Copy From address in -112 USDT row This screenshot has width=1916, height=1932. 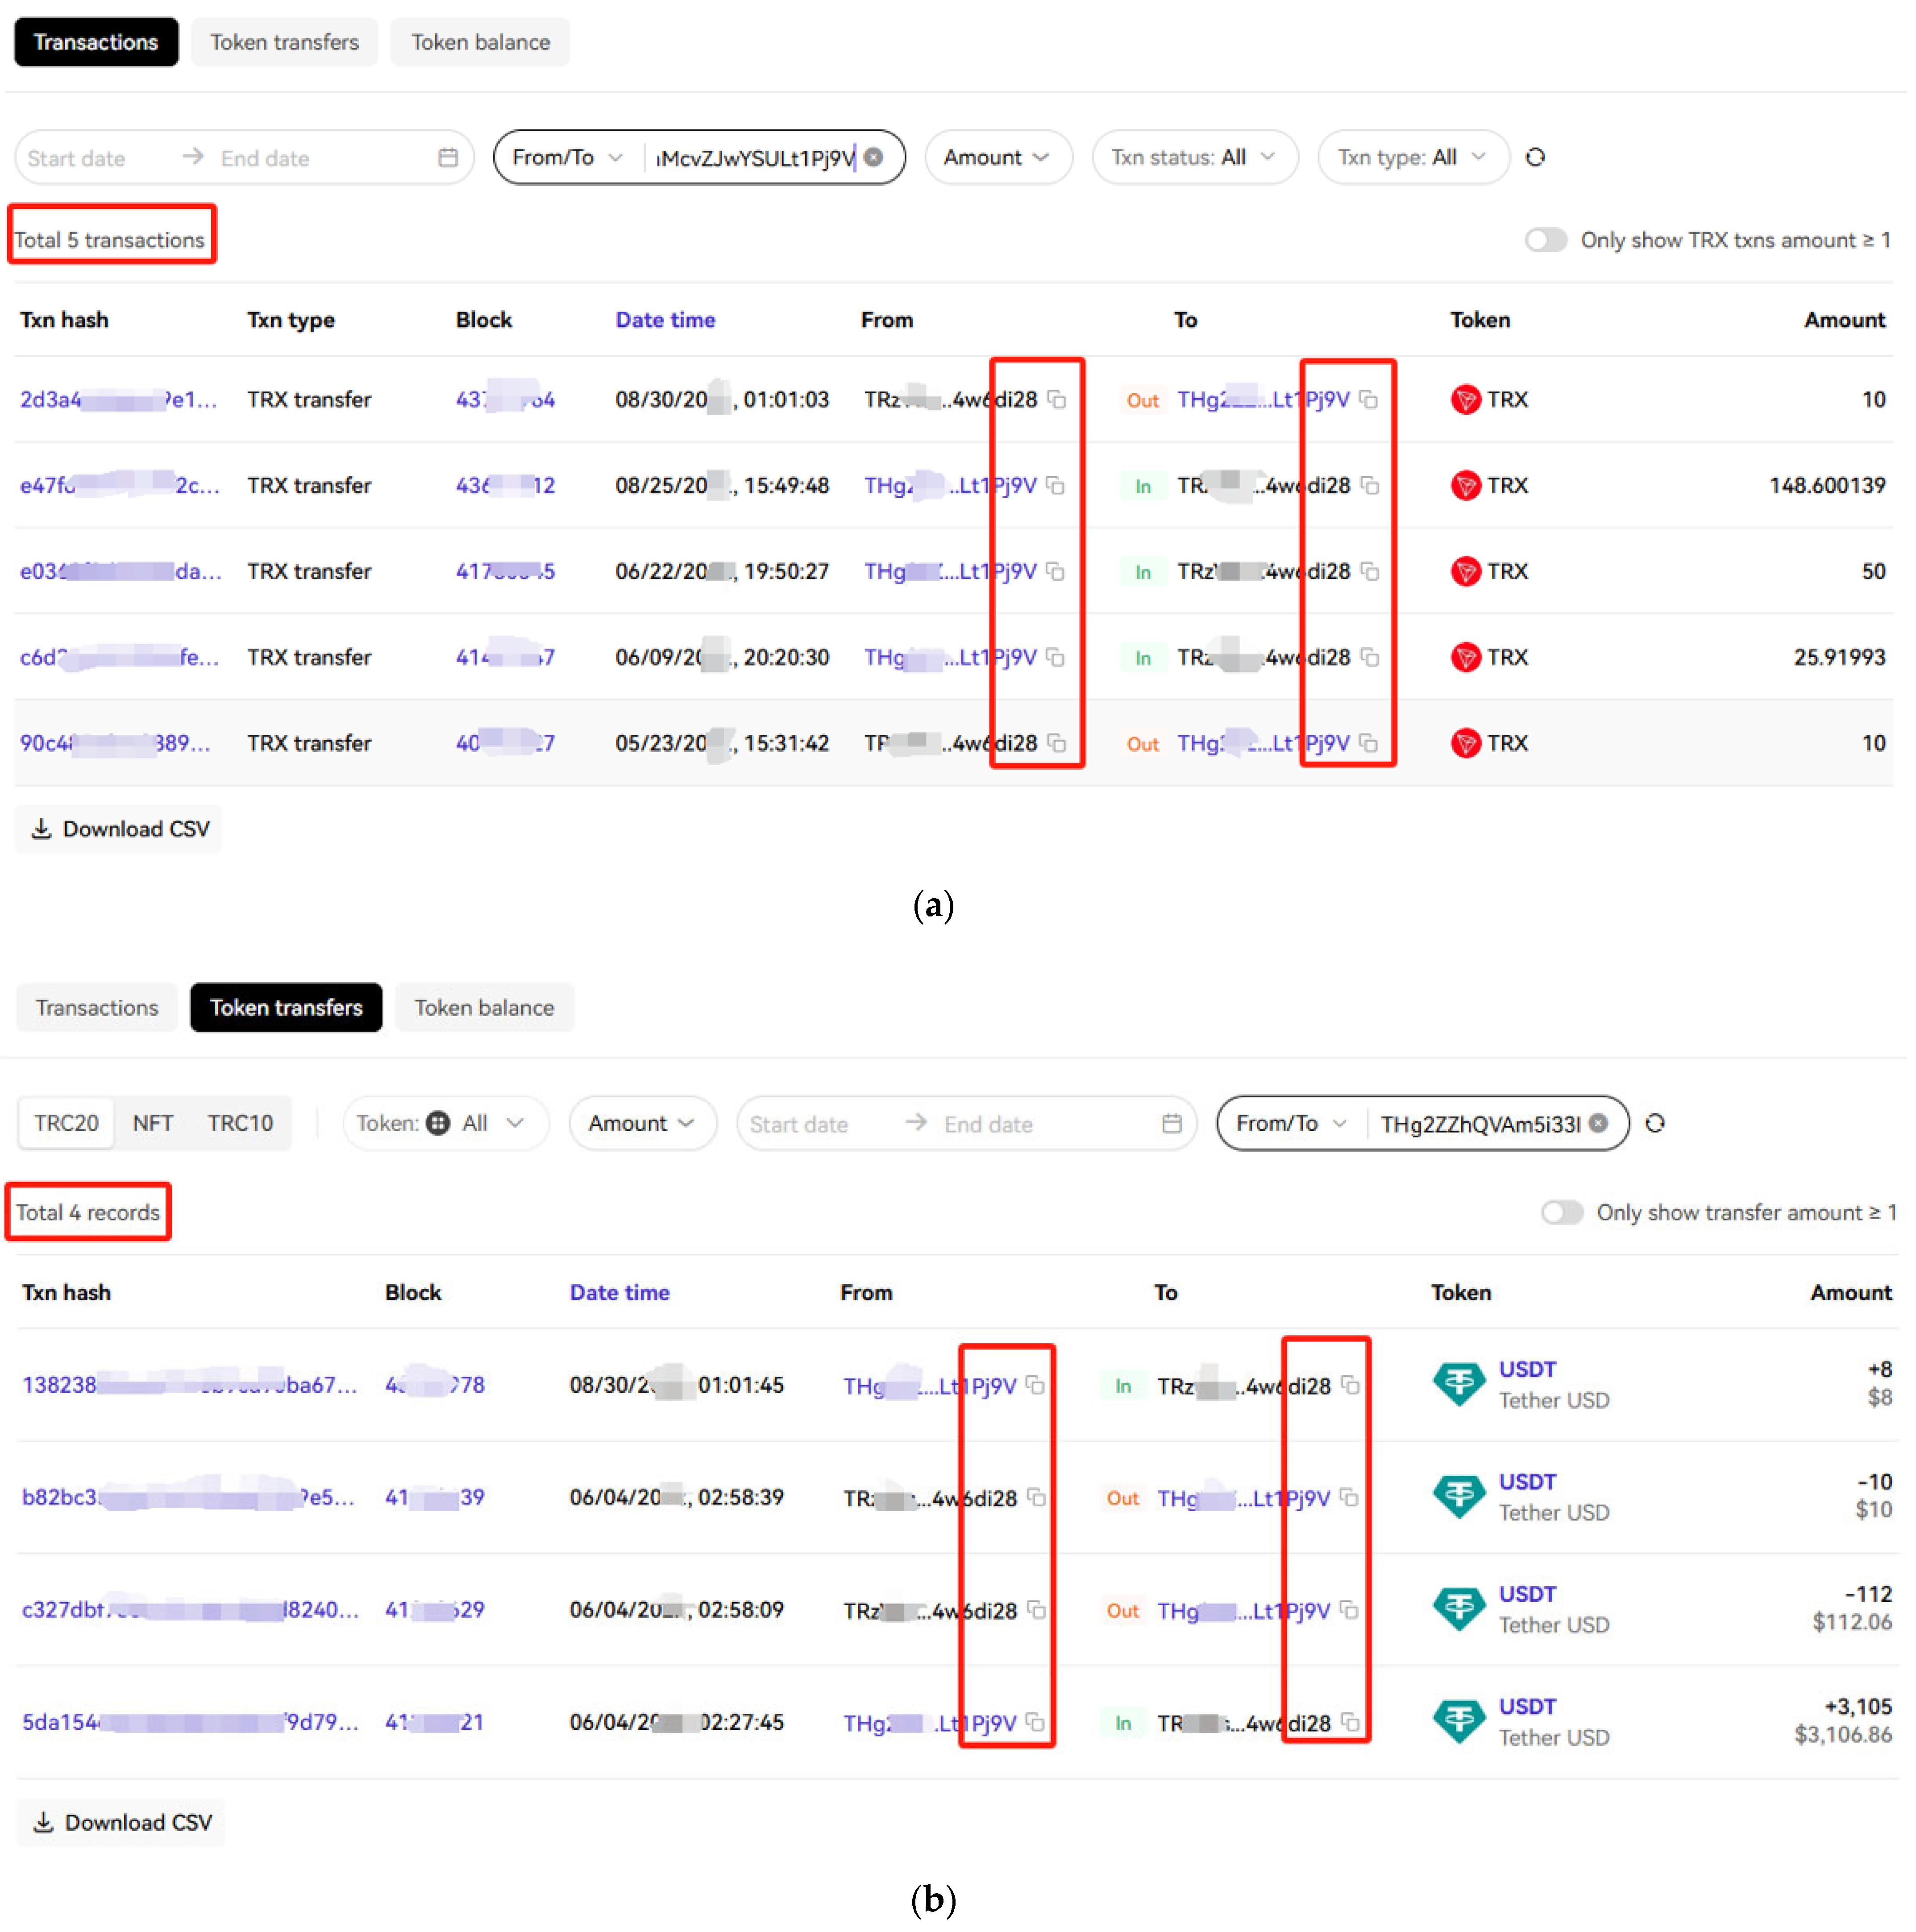[x=1037, y=1611]
